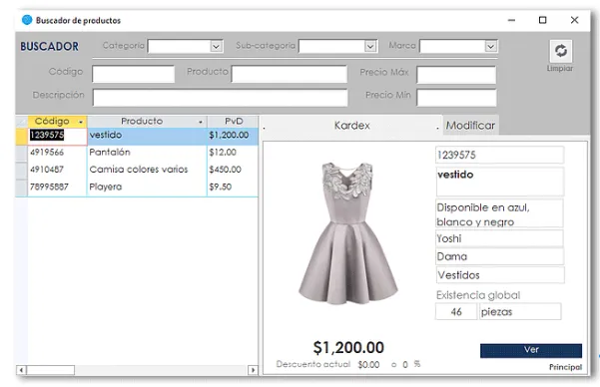
Task: Open Producto column header filter arrow
Action: pos(201,122)
